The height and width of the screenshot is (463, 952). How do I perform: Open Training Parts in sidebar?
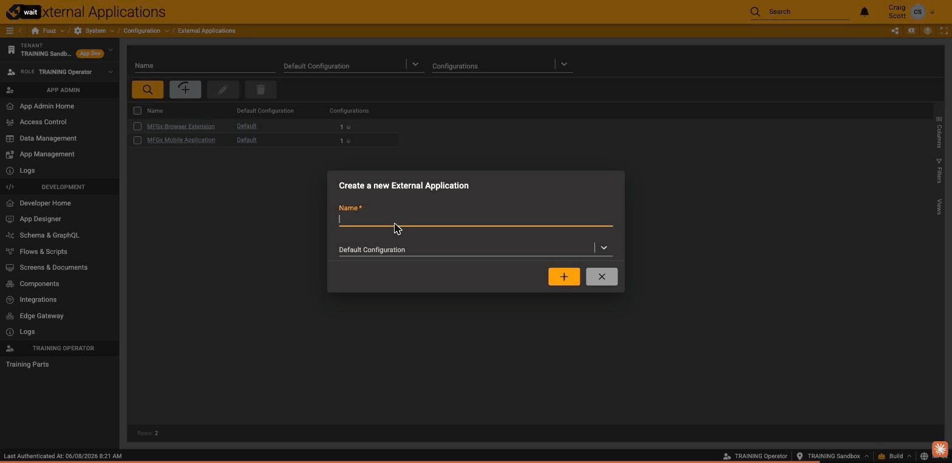click(27, 364)
